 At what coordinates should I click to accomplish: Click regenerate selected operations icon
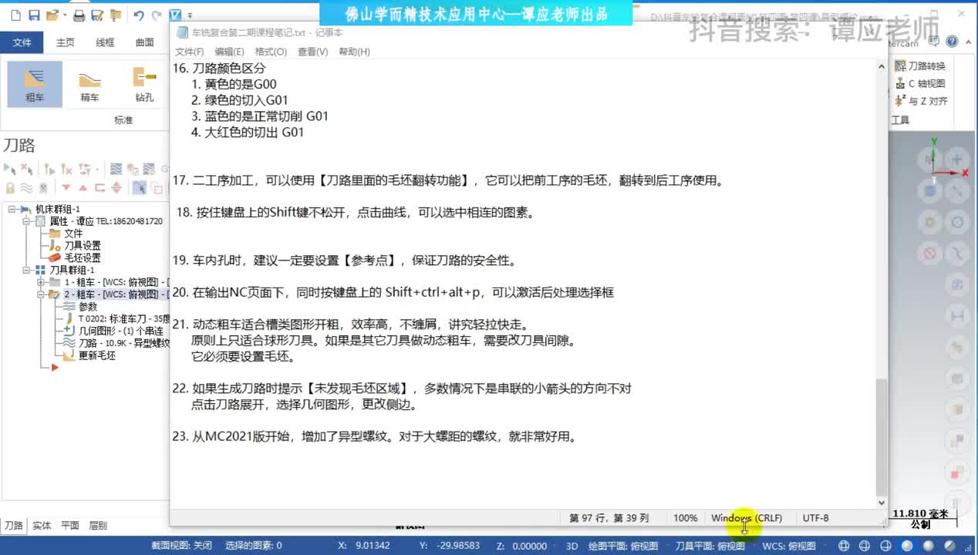[49, 169]
